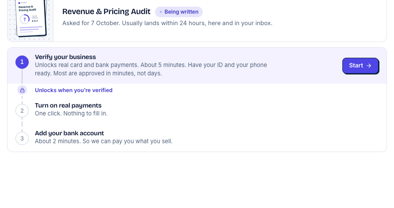Select step 2 numbered circle
This screenshot has height=208, width=394.
click(22, 111)
